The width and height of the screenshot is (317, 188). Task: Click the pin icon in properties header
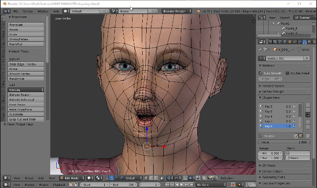(x=261, y=49)
